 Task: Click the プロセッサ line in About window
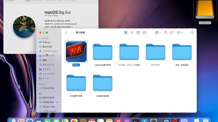point(60,24)
